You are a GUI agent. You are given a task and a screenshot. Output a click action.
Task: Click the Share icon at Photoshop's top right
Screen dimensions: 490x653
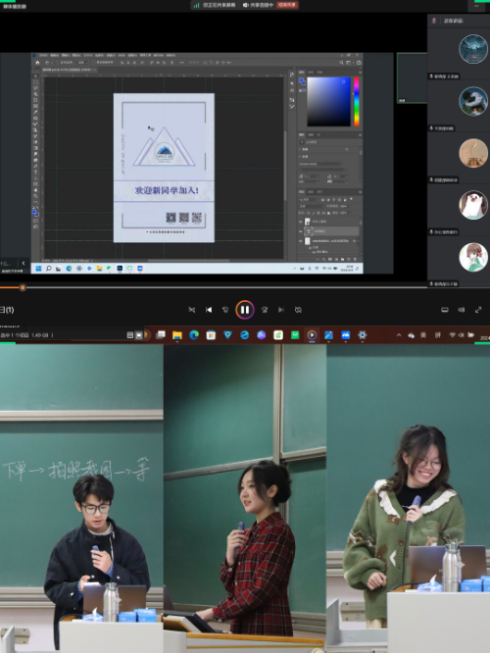[x=359, y=63]
